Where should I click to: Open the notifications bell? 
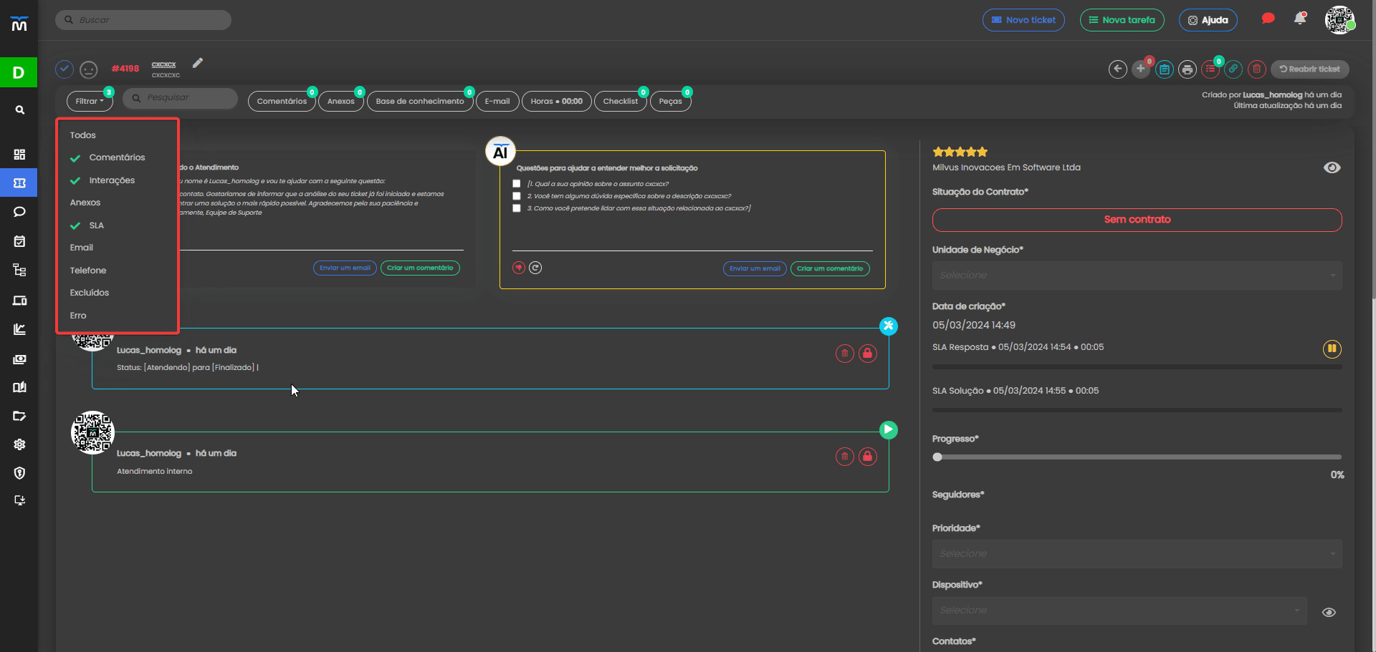(x=1299, y=19)
